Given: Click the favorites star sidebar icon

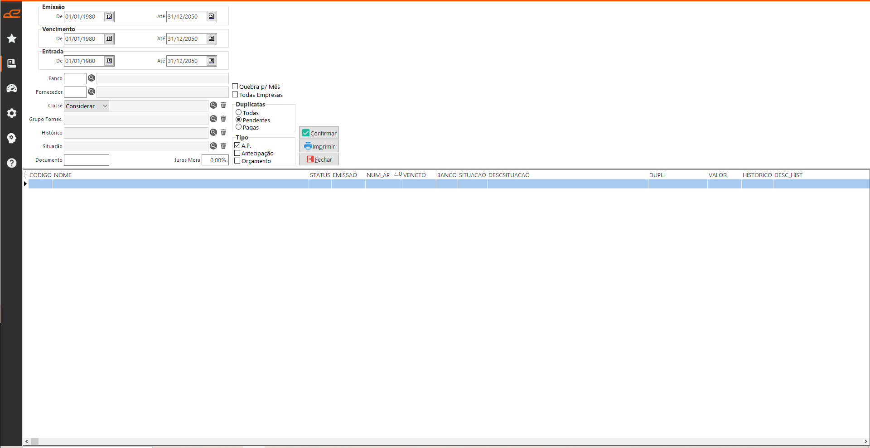Looking at the screenshot, I should click(12, 39).
